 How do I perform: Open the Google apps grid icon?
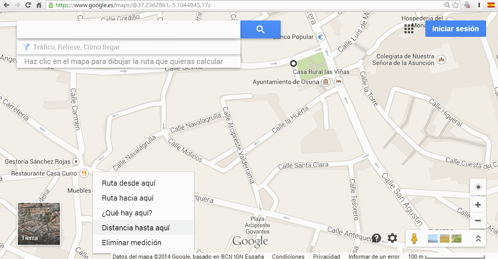point(409,29)
